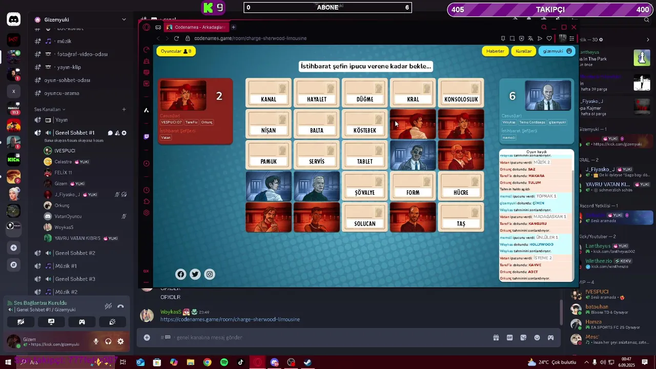The width and height of the screenshot is (656, 369).
Task: Open chat bubble for Genel Sohbet #1 voice channel
Action: [110, 133]
